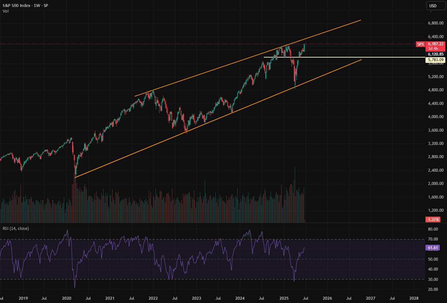
Task: Select the yellow horizontal line drawing
Action: click(344, 57)
